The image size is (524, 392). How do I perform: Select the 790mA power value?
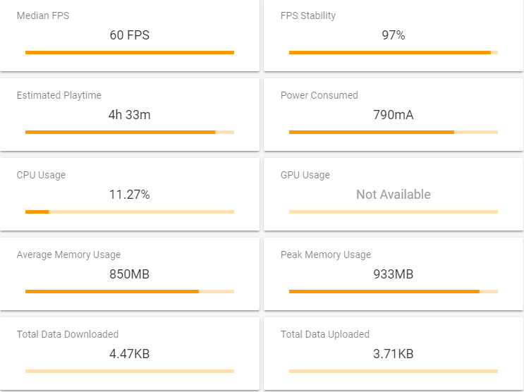[394, 115]
